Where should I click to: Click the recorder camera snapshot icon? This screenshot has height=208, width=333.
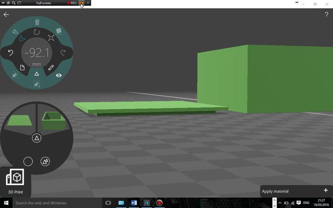pos(82,3)
